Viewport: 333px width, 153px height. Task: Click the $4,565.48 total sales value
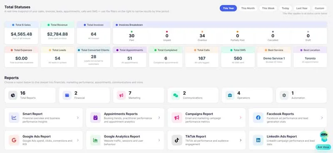pos(22,34)
